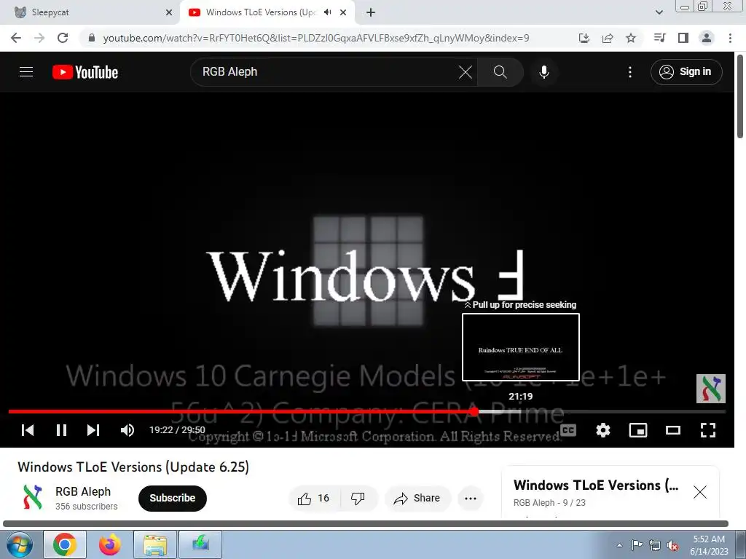This screenshot has height=559, width=746.
Task: Run search with the magnifier button
Action: [x=500, y=72]
